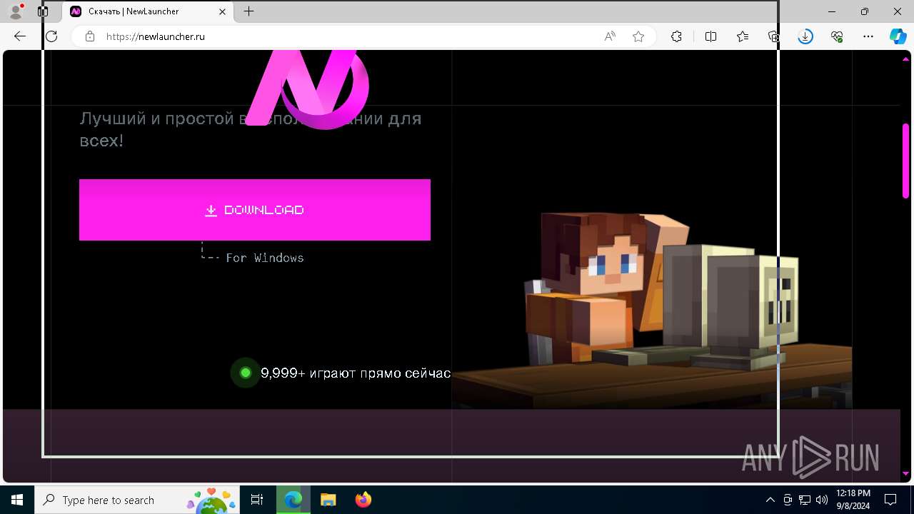The image size is (914, 514).
Task: Open Browser essentials heart icon
Action: 837,36
